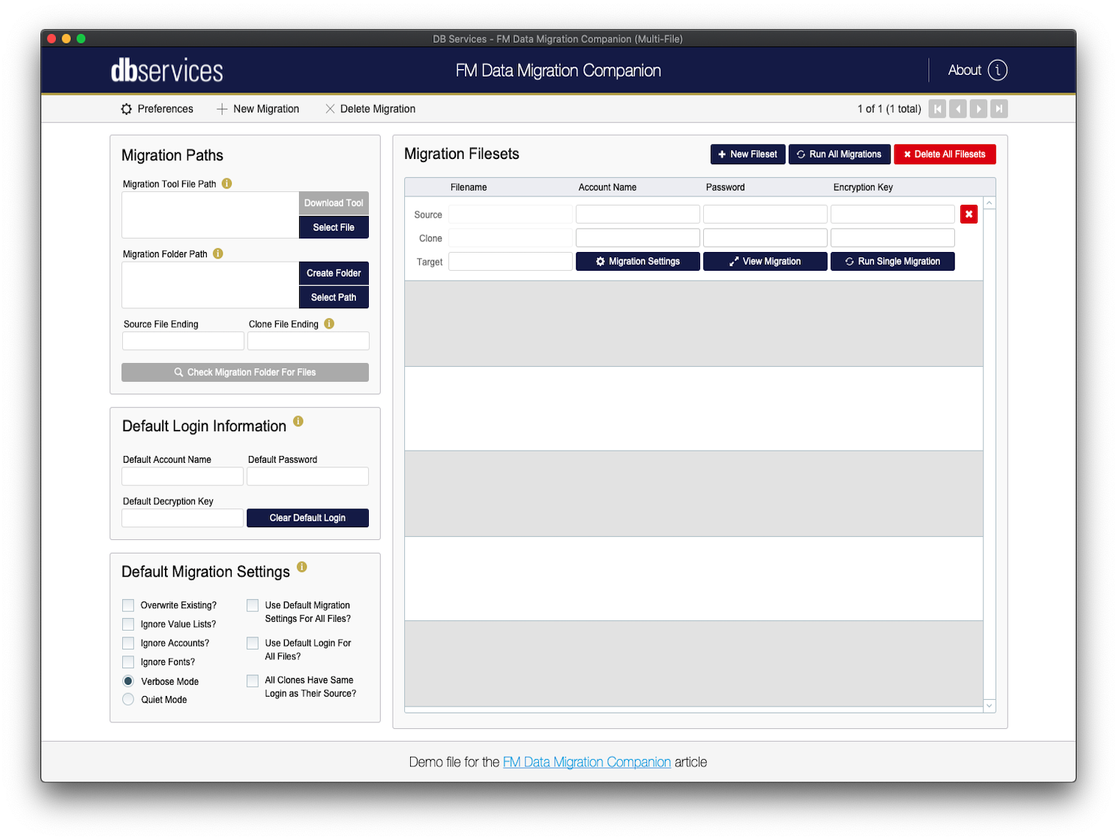
Task: Click Select Path button
Action: click(x=334, y=297)
